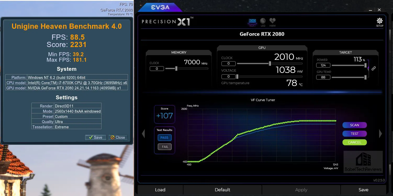Click the Render Direct3D11 setting row
The image size is (393, 196).
(x=66, y=106)
